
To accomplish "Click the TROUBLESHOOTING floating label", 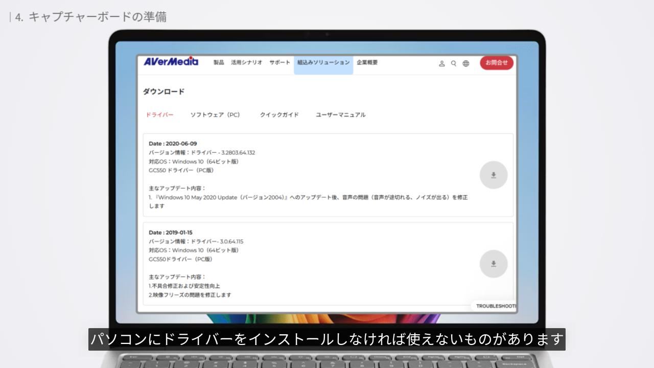I will click(x=495, y=306).
